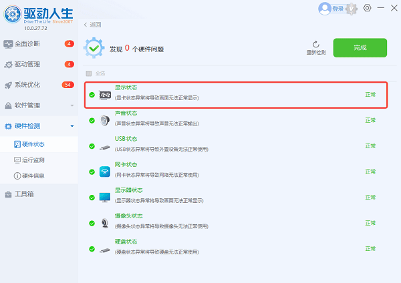Open the 显示器状态 title
This screenshot has width=401, height=283.
[128, 190]
